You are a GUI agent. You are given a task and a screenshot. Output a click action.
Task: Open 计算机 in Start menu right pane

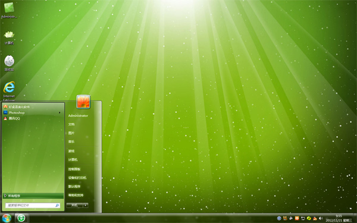pos(73,160)
